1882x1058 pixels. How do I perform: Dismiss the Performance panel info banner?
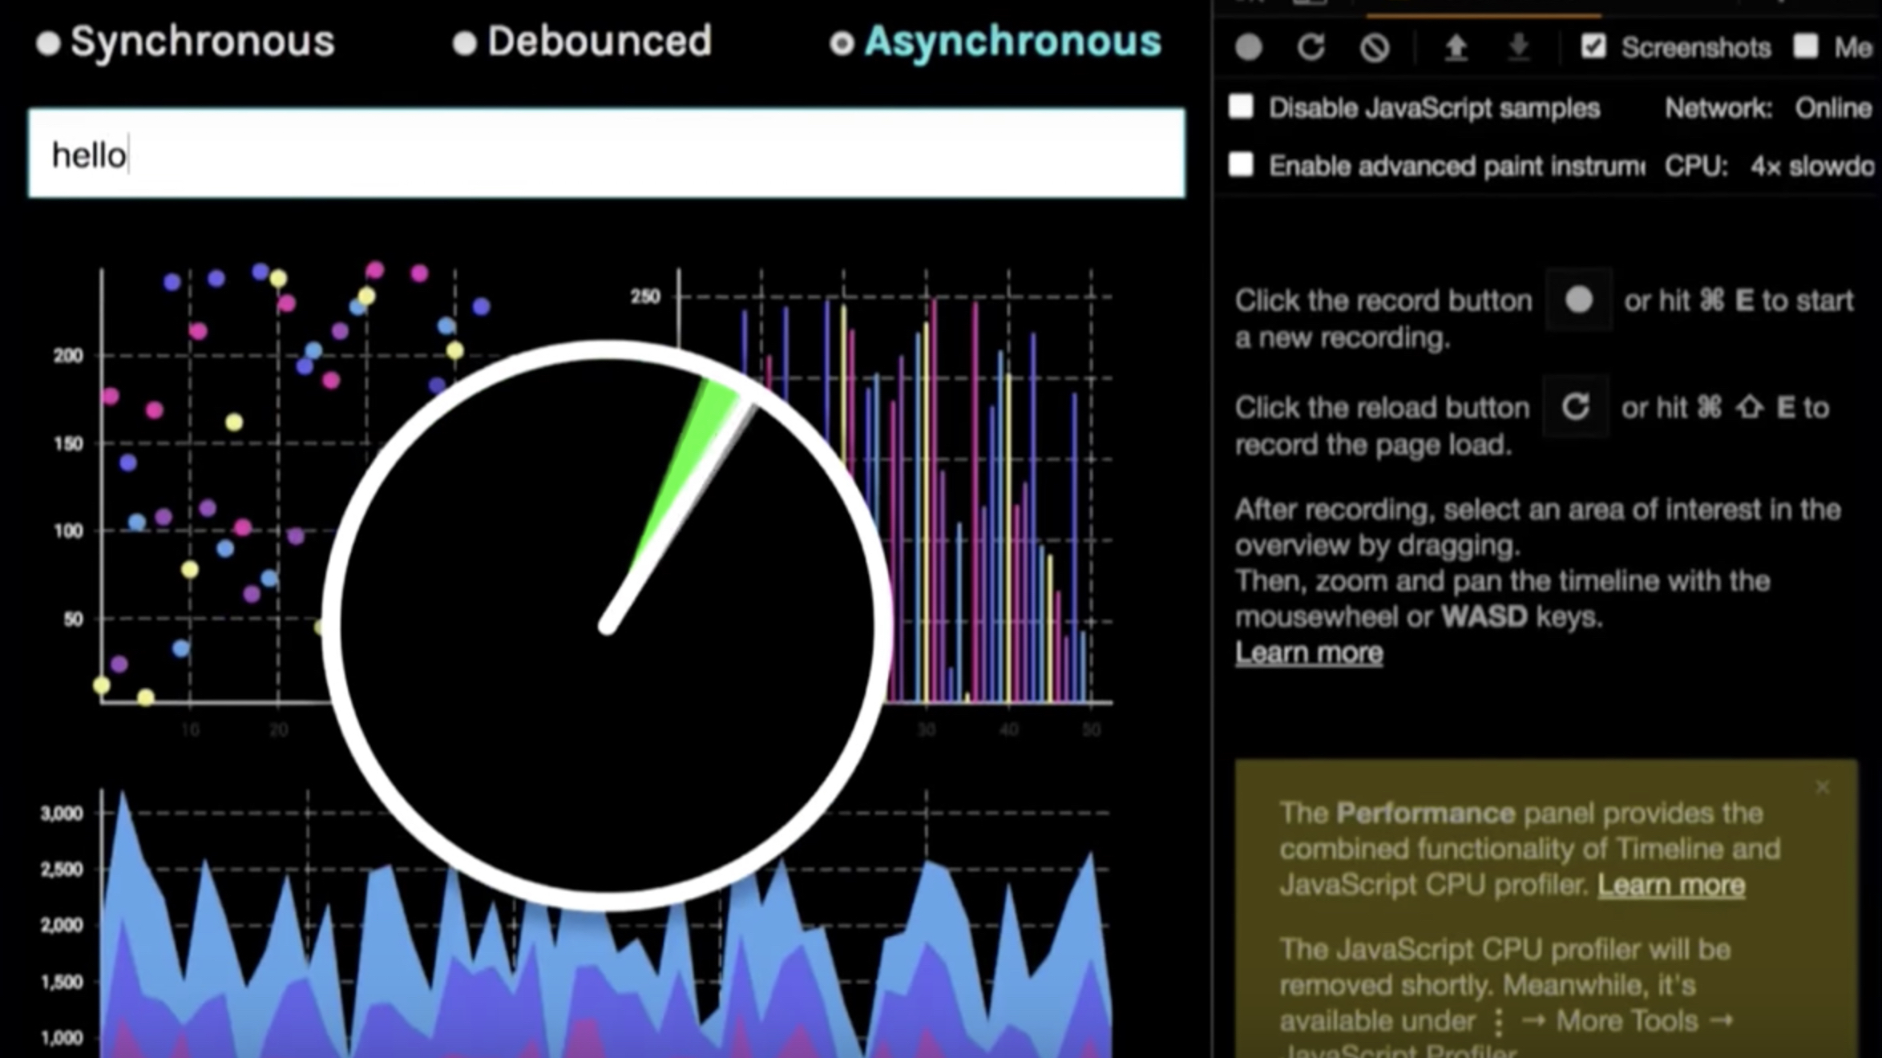pos(1822,788)
